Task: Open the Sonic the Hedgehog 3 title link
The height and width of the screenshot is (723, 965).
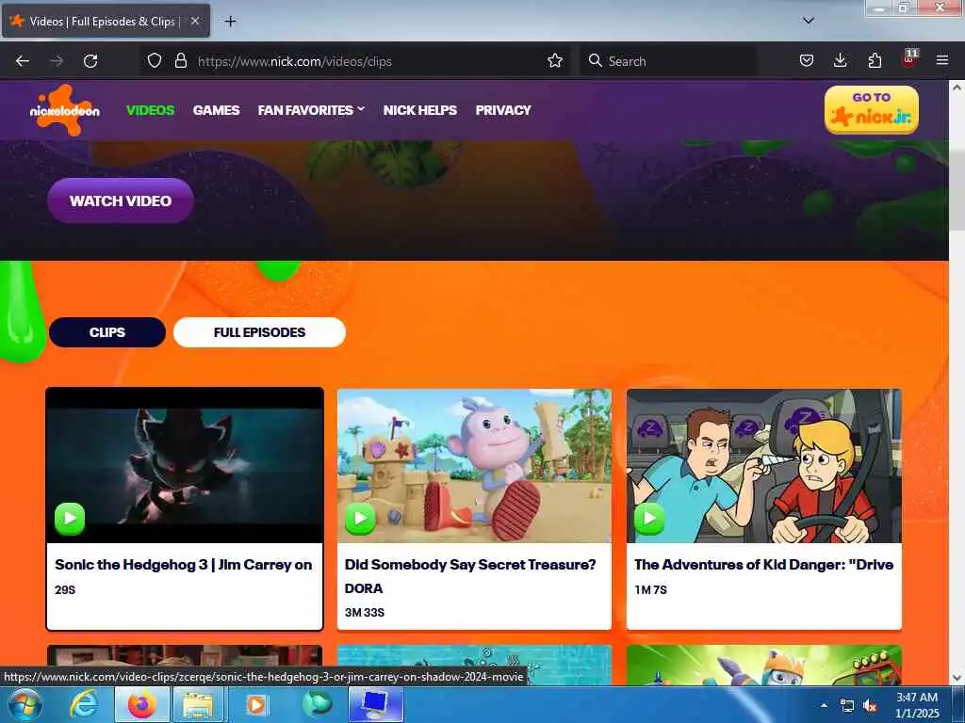Action: point(184,565)
